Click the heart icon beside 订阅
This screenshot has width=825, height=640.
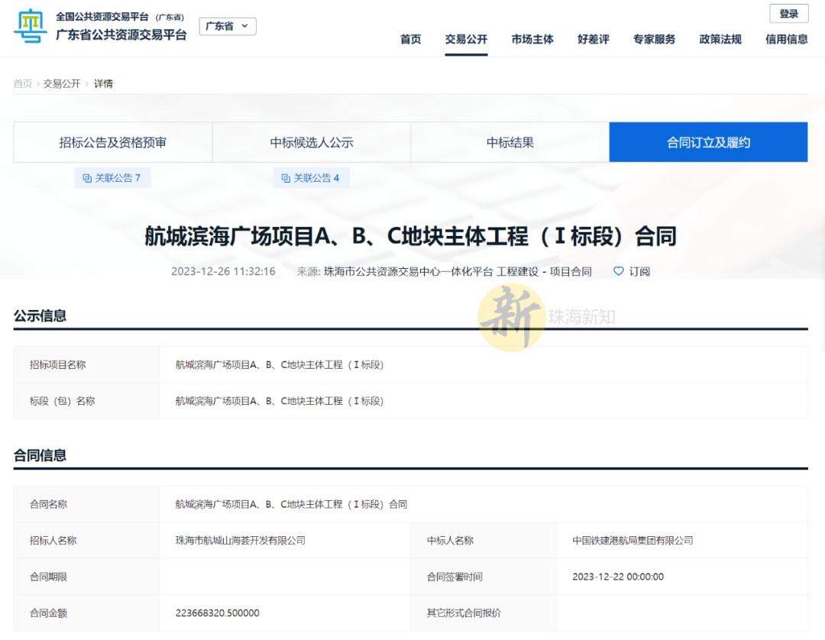[618, 271]
